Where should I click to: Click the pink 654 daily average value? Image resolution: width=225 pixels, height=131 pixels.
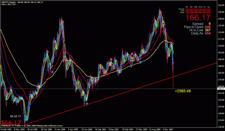[x=208, y=33]
